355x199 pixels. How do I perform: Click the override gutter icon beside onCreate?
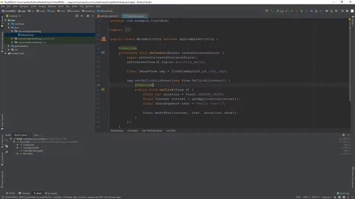(x=103, y=53)
